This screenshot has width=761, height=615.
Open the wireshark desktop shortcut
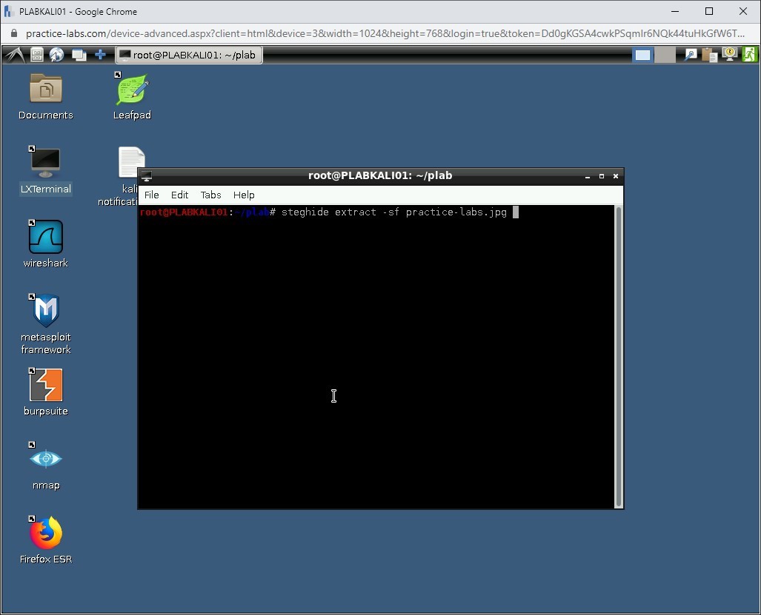(46, 238)
